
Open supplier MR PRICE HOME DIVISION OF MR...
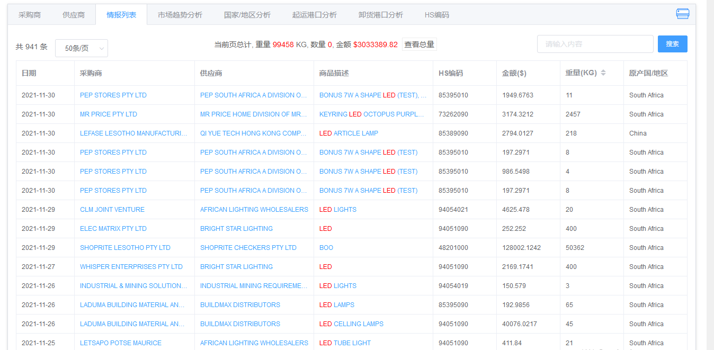coord(254,114)
